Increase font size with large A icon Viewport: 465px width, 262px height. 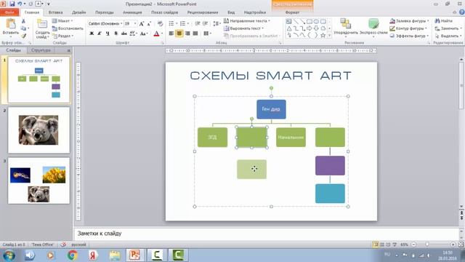[142, 23]
